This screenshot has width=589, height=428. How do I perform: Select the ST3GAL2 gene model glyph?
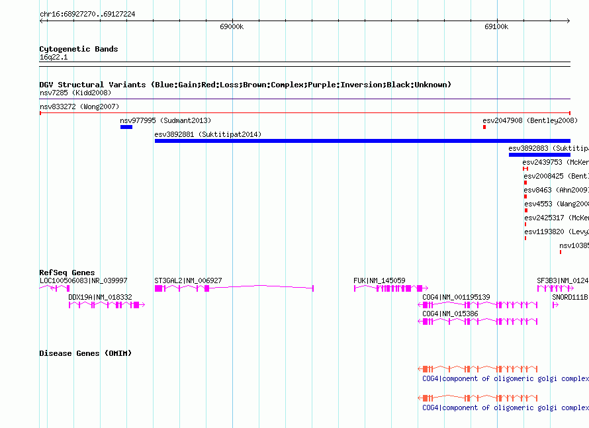coord(234,288)
